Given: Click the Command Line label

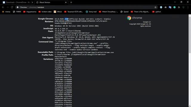Looking at the screenshot, I should (46, 42).
